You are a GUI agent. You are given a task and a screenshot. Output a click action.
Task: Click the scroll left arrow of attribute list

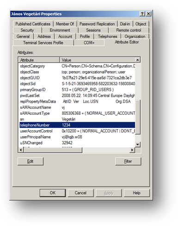click(x=21, y=150)
